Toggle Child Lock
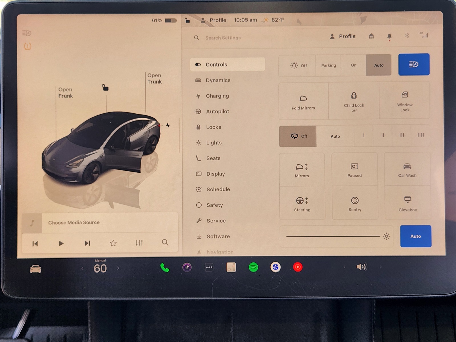Viewport: 456px width, 342px height. (354, 101)
